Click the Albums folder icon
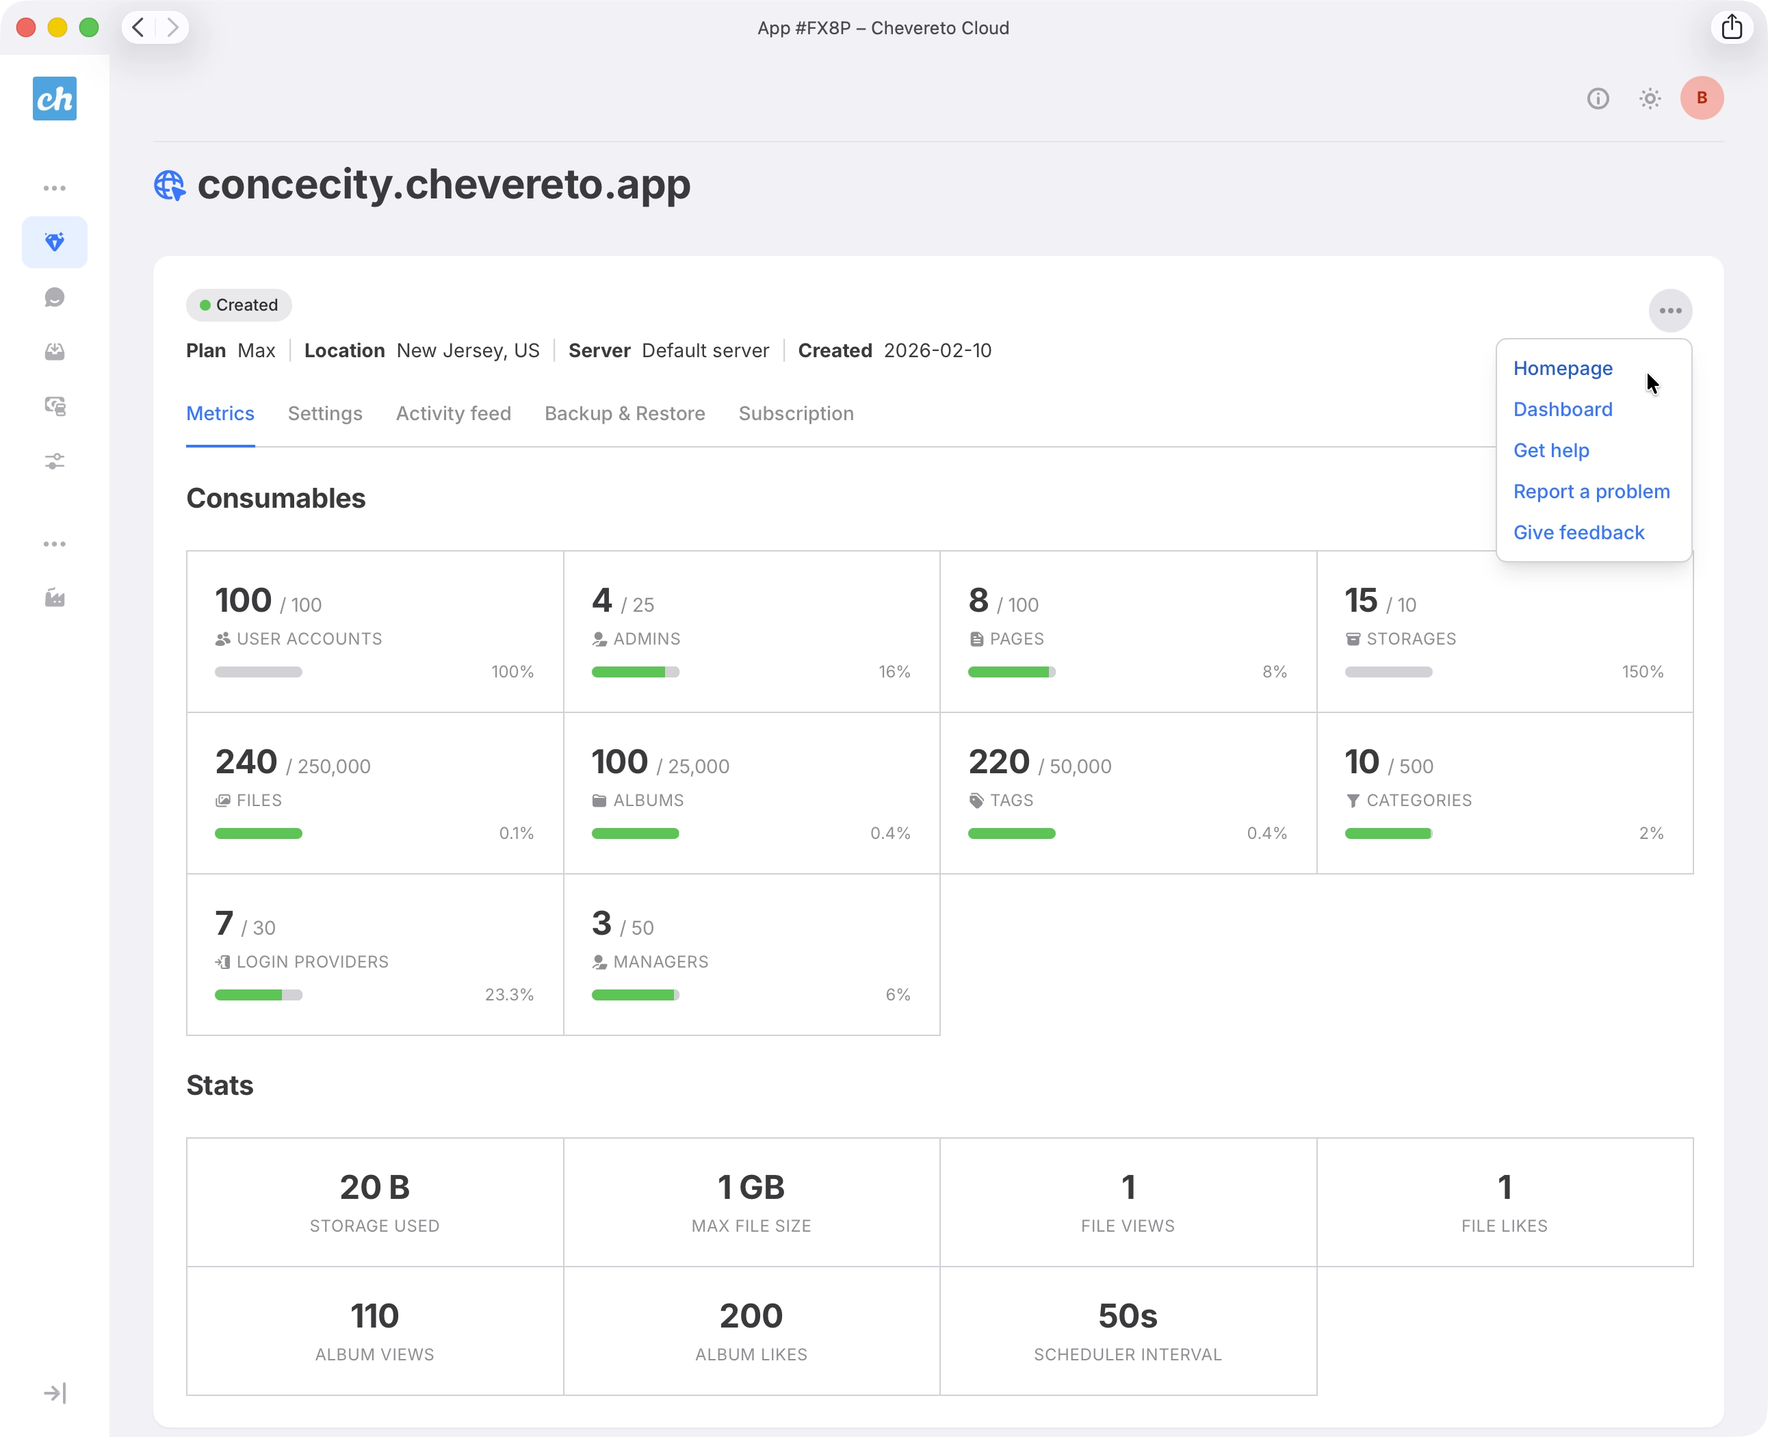 tap(599, 801)
